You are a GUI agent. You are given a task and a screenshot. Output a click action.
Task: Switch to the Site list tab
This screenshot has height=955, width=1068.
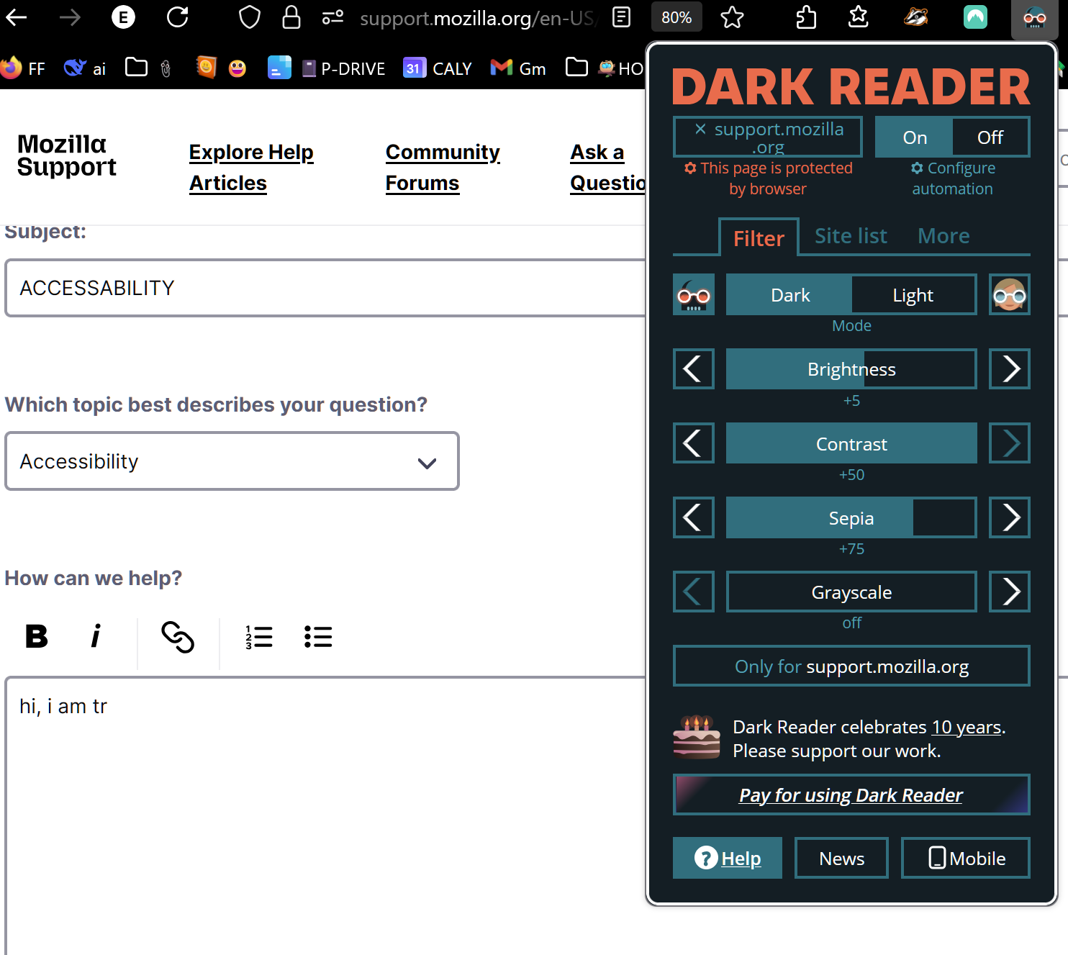[851, 236]
